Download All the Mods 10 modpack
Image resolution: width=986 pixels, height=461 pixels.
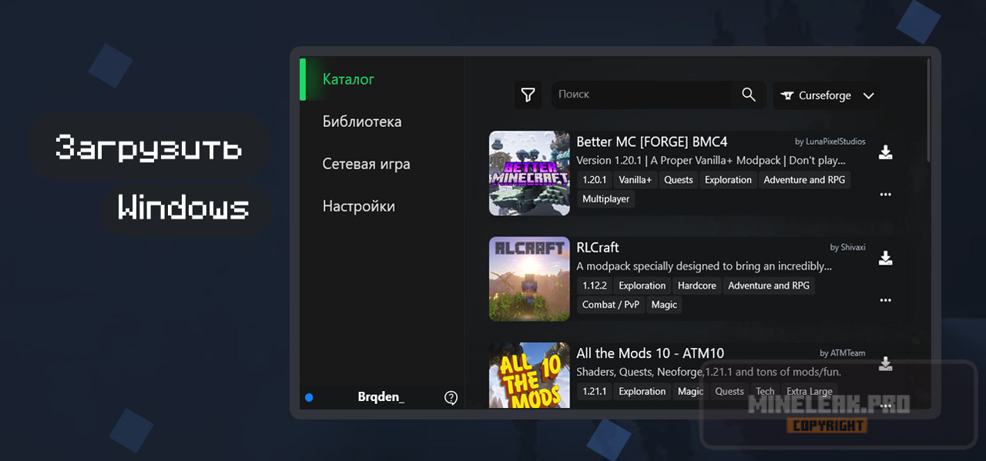point(886,363)
